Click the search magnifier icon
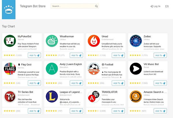The width and height of the screenshot is (173, 118). [x=96, y=6]
